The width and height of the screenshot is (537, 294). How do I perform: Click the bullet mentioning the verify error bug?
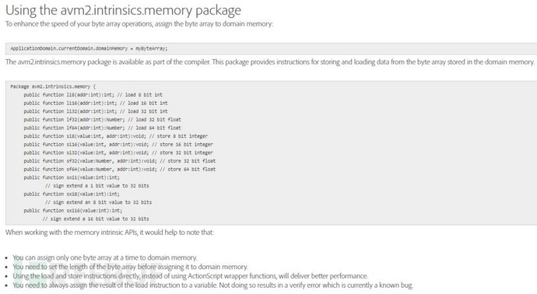212,285
